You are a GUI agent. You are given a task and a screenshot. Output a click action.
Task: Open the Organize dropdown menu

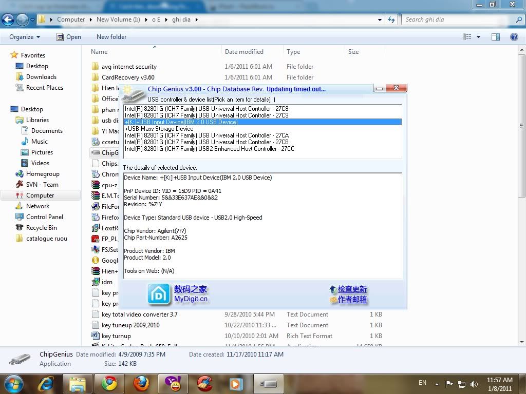point(25,37)
